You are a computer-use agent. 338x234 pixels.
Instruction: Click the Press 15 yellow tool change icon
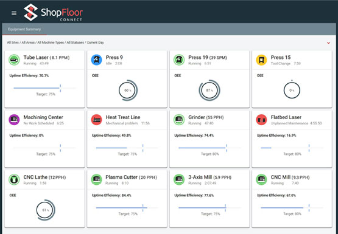(261, 60)
